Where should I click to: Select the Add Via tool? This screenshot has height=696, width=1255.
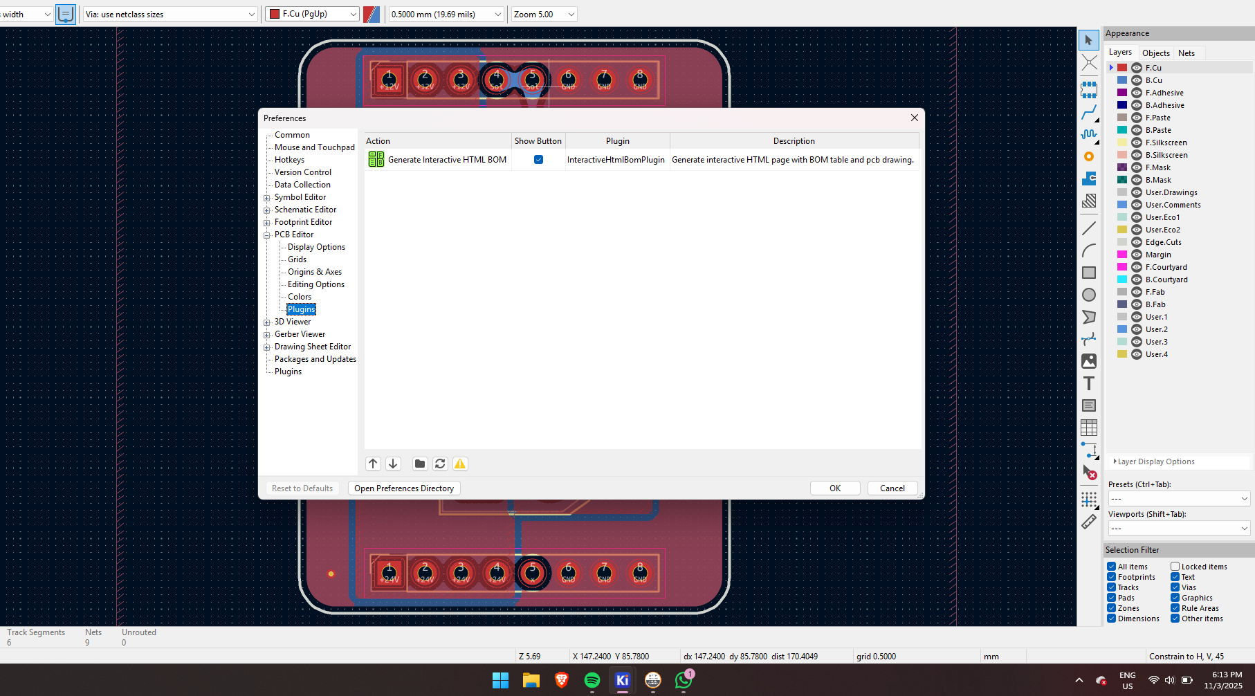click(x=1089, y=156)
